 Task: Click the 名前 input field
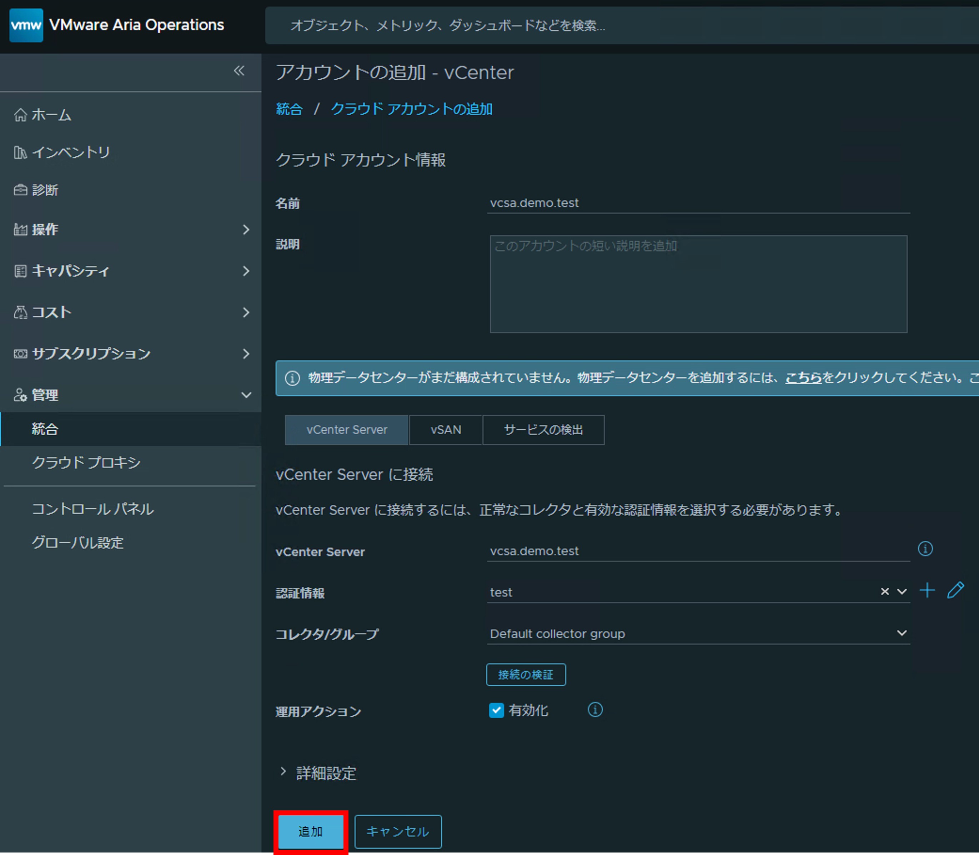[698, 203]
